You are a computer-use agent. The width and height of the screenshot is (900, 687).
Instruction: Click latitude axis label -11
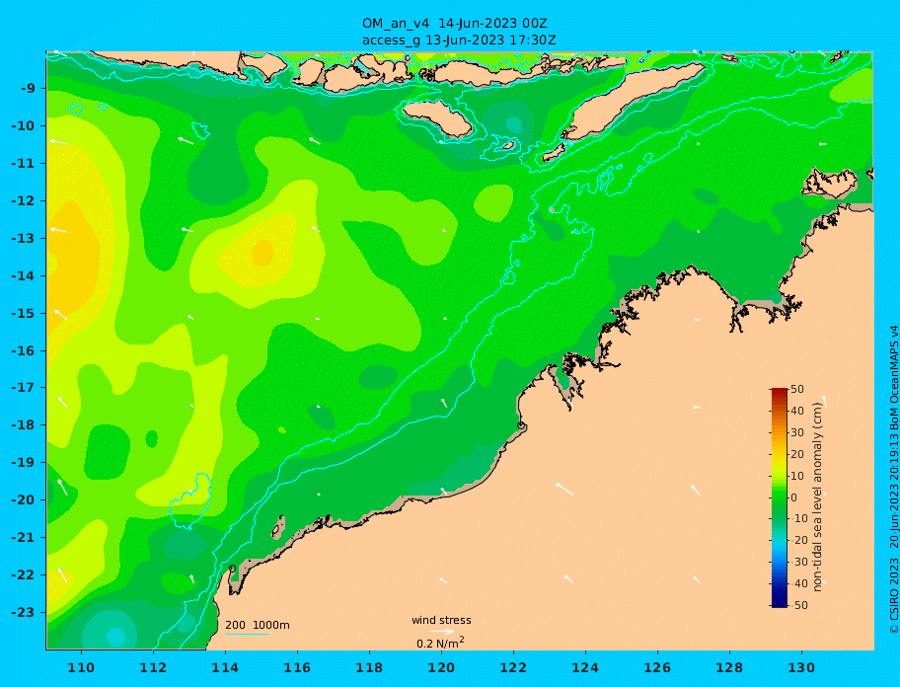24,164
